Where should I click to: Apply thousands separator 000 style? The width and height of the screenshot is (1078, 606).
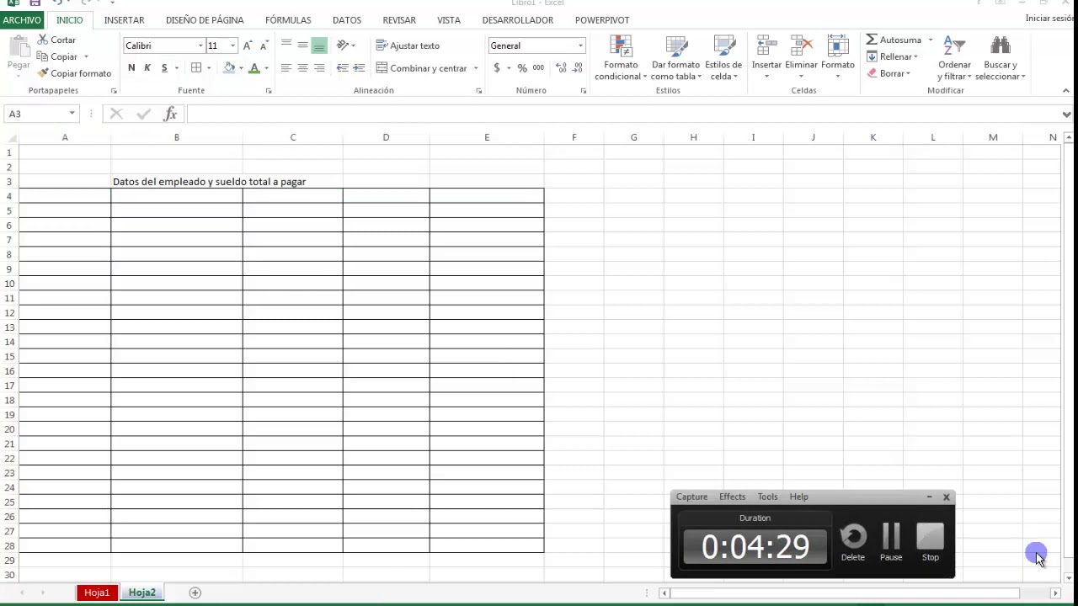click(538, 67)
